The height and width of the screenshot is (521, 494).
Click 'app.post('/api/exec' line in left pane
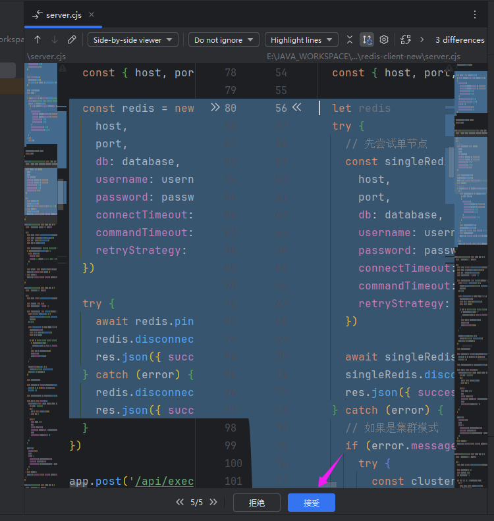coord(131,481)
